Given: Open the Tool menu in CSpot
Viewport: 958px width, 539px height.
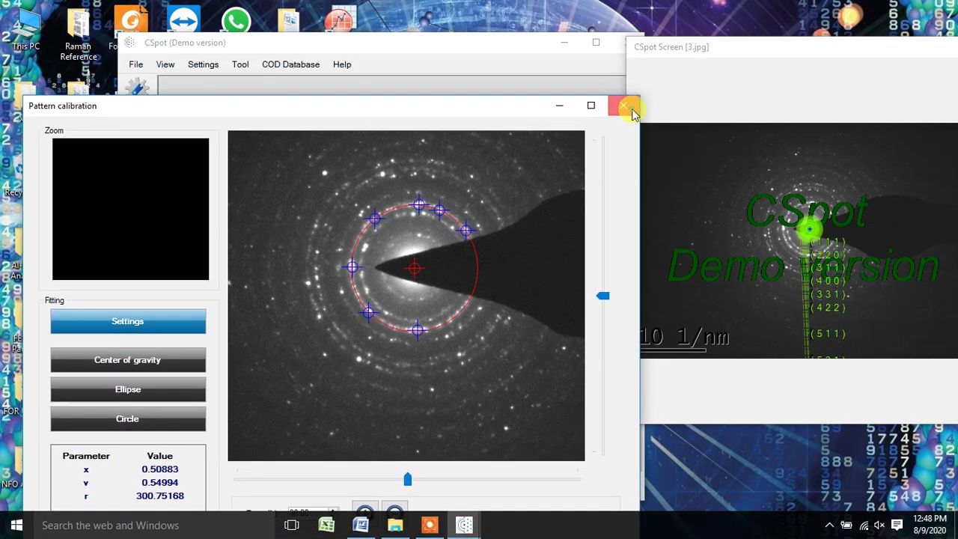Looking at the screenshot, I should pyautogui.click(x=240, y=64).
